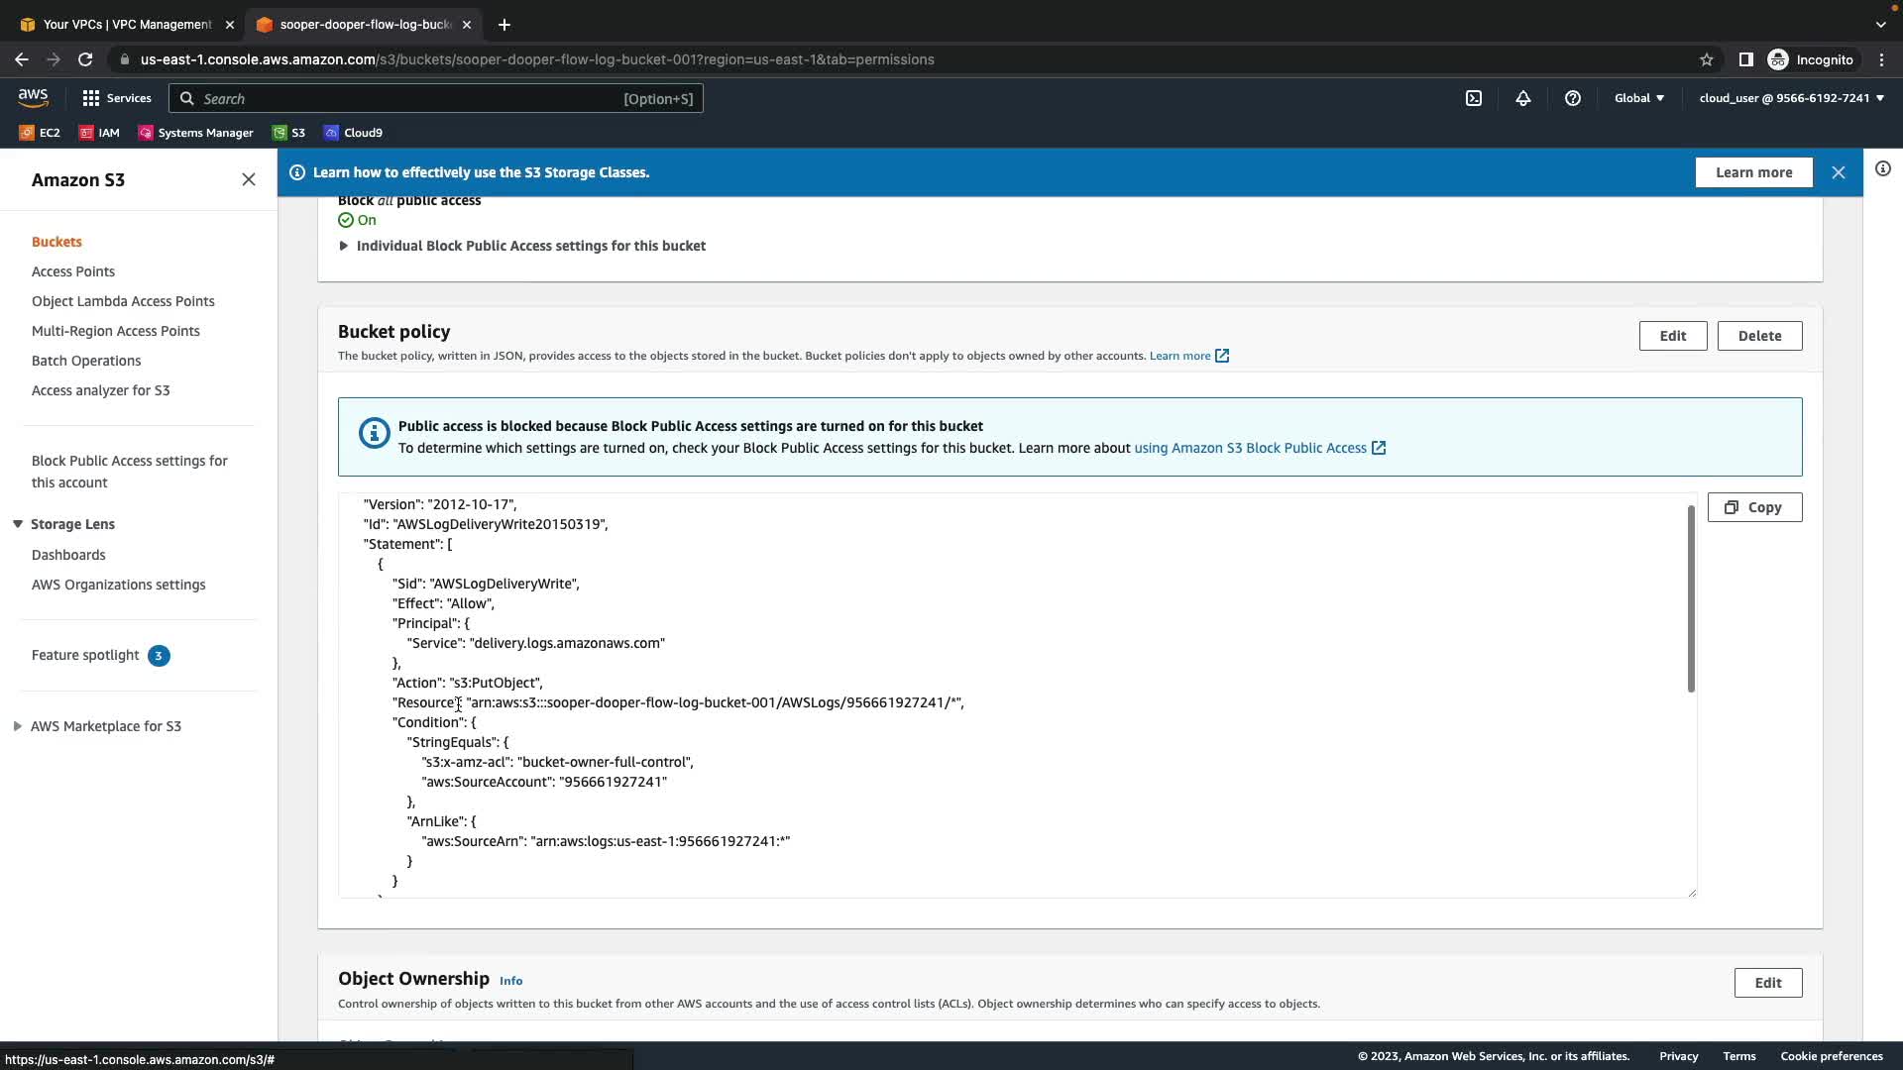The height and width of the screenshot is (1070, 1903).
Task: Open Systems Manager bookmark shortcut
Action: click(x=195, y=133)
